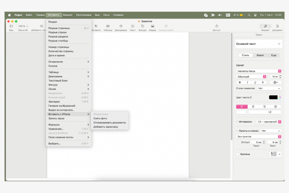This screenshot has width=289, height=193.
Task: Decrease indent level button
Action: [247, 112]
